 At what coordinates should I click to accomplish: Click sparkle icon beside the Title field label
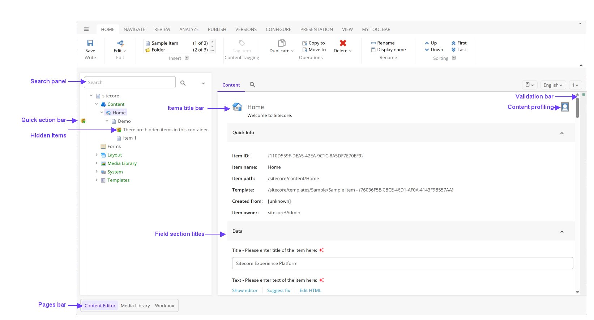coord(321,250)
